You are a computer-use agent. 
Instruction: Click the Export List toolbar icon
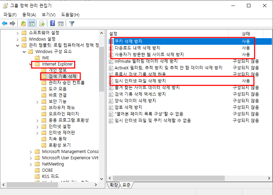click(42, 23)
